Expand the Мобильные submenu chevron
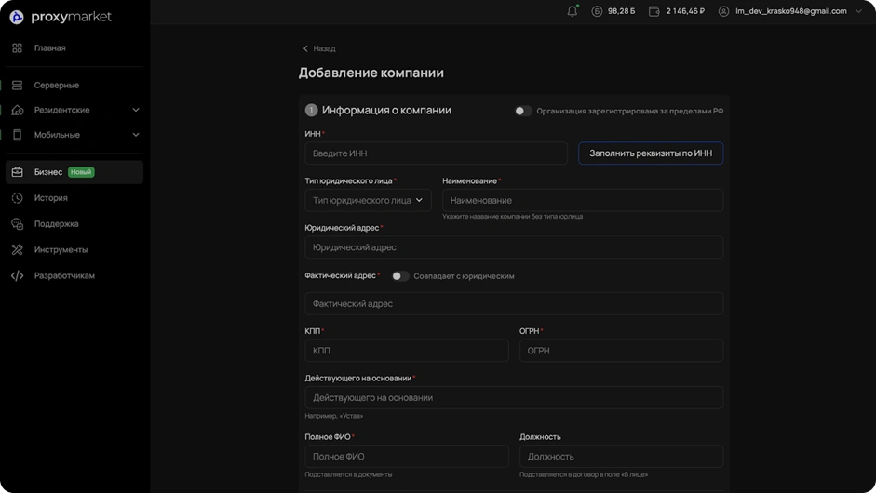876x493 pixels. [x=136, y=135]
